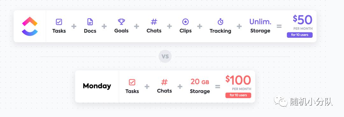Click the 20 GB Storage label

(x=200, y=86)
